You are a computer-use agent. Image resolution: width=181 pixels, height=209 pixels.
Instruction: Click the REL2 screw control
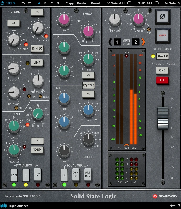tap(40, 96)
